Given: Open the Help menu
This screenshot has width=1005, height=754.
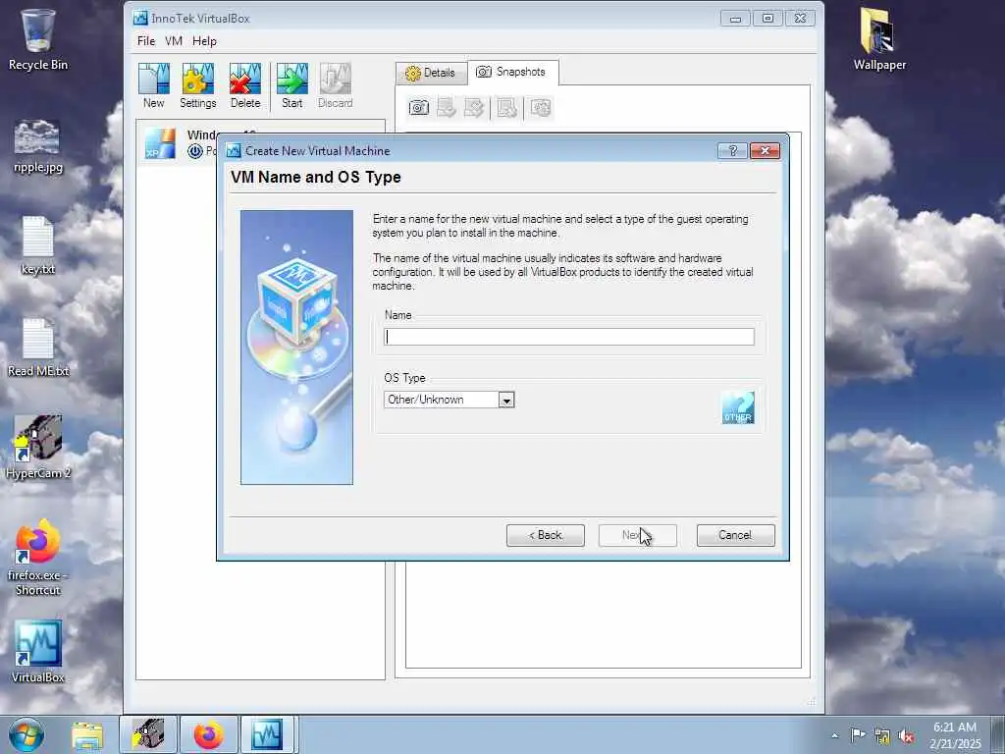Looking at the screenshot, I should (x=204, y=41).
